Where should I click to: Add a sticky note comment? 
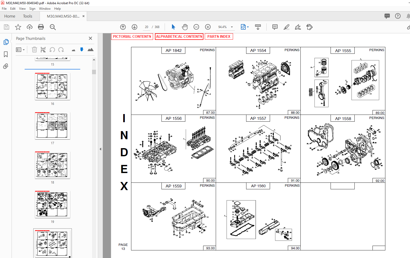tap(275, 27)
